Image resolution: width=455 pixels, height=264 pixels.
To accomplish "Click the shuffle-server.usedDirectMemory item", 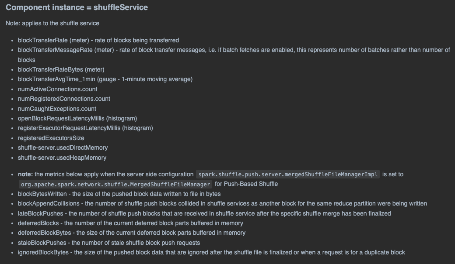I will 63,147.
